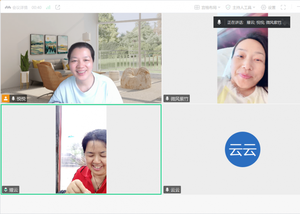Screen dimensions: 300x214
Task: Click microphone icon beside 云云 name
Action: pyautogui.click(x=167, y=190)
